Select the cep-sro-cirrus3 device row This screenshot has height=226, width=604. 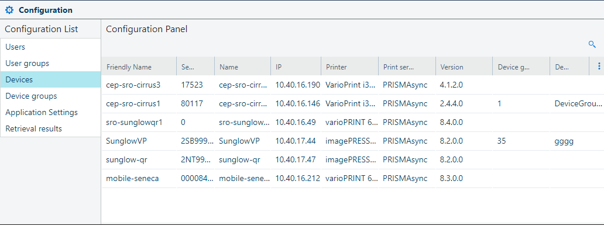tap(352, 85)
